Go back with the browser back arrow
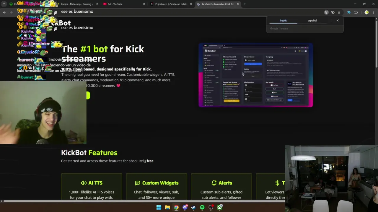This screenshot has width=378, height=212. (4, 12)
